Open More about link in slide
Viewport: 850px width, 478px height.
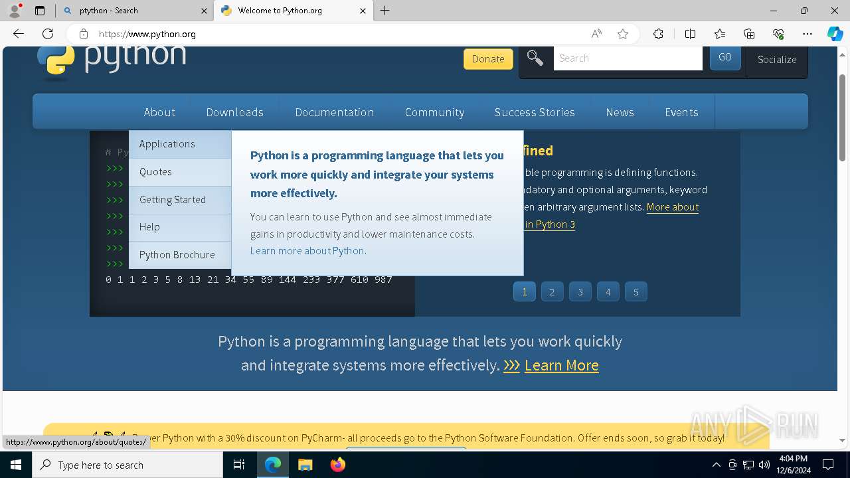click(672, 207)
